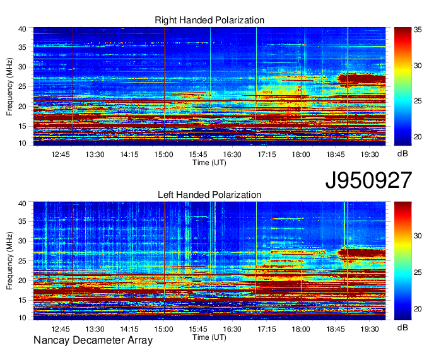Screen dimensions: 429x348
Task: Click the Nancay Decameter Array caption
Action: [93, 340]
